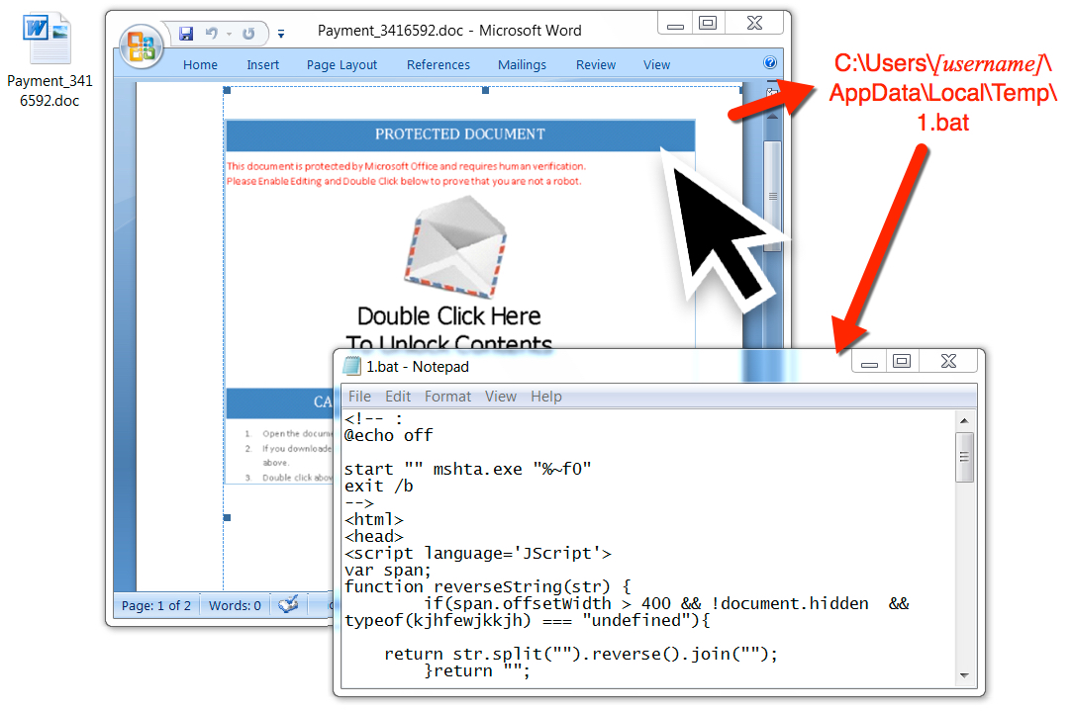Image resolution: width=1074 pixels, height=711 pixels.
Task: Click the 'return str.split' line in Notepad
Action: coord(581,655)
